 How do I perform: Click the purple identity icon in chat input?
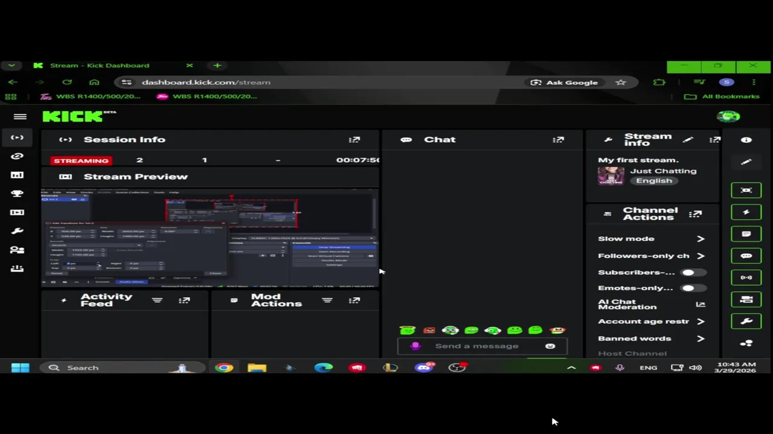(x=415, y=346)
